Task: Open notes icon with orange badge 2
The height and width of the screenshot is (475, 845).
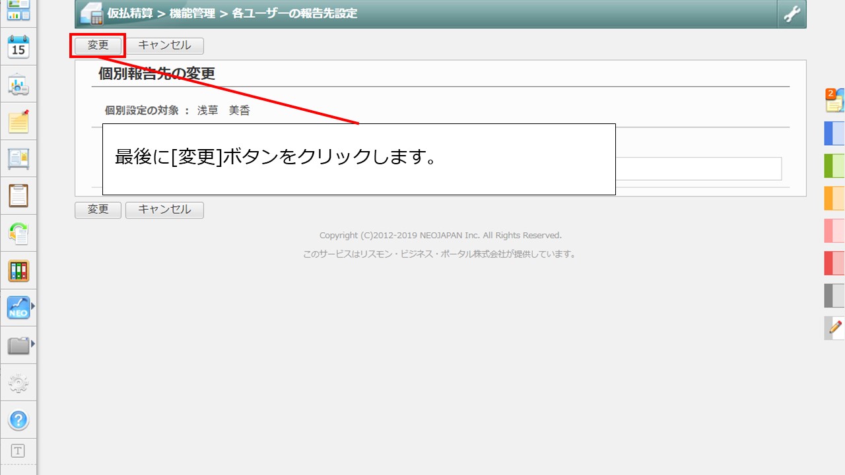Action: point(834,101)
